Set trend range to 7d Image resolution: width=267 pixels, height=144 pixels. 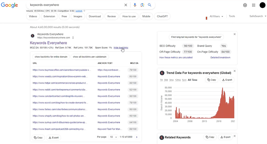[161, 80]
